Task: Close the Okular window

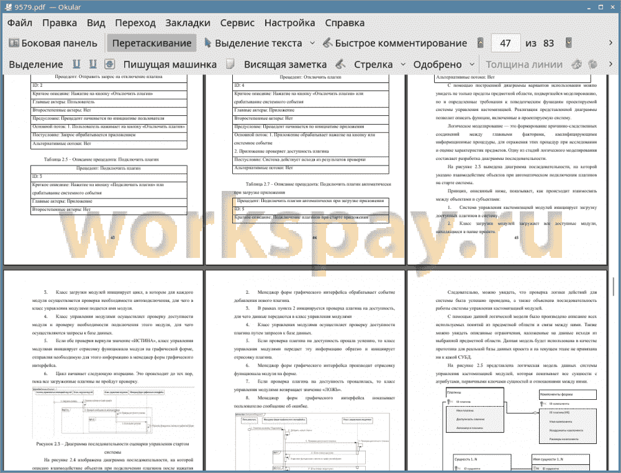Action: [612, 7]
